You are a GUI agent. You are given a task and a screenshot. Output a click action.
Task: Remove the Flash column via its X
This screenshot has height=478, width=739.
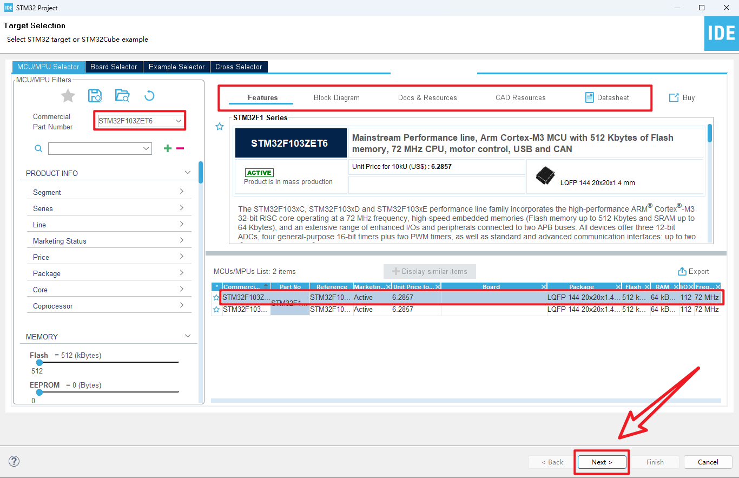click(x=647, y=287)
